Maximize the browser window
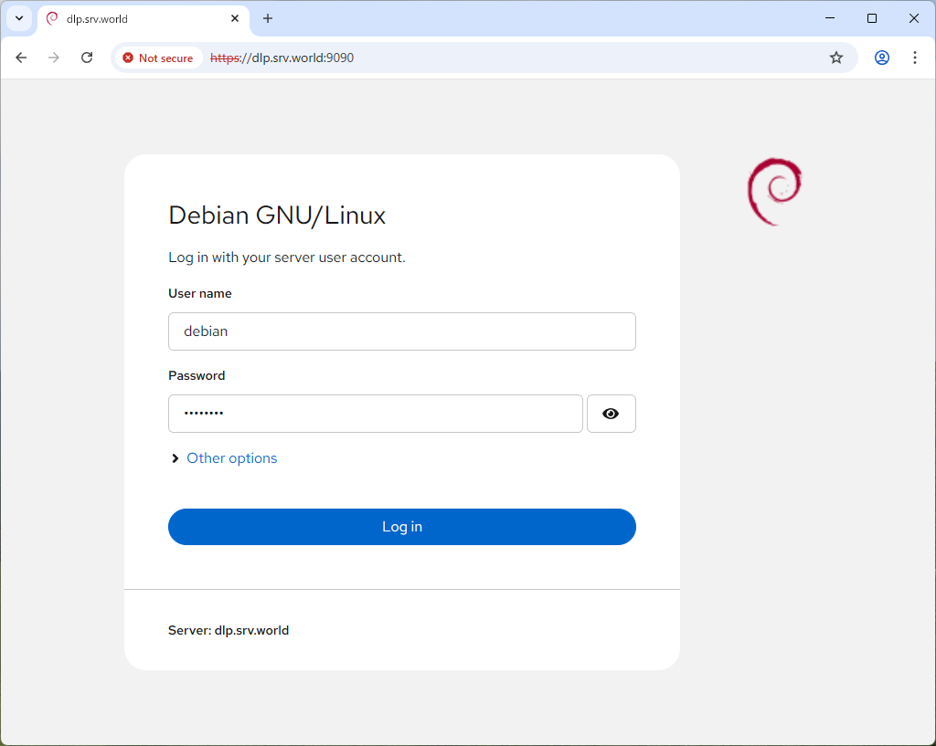Screen dimensions: 936x746 pyautogui.click(x=872, y=18)
